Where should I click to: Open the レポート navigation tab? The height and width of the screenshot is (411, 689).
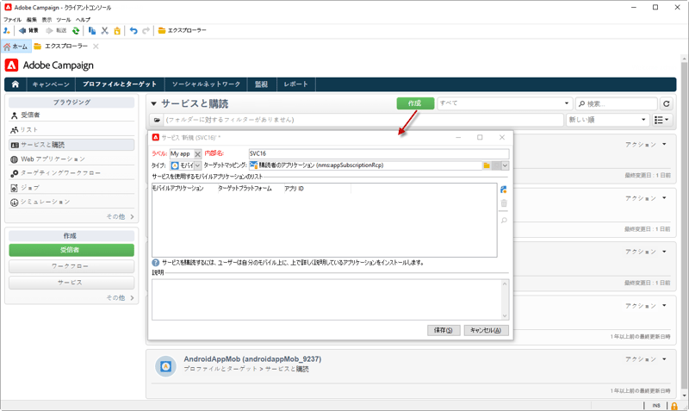tap(295, 84)
